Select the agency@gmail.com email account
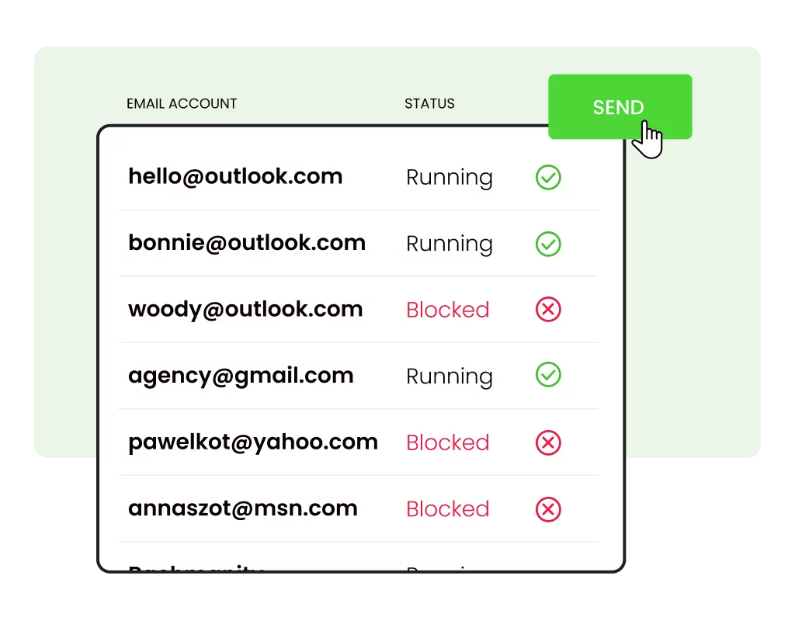 coord(241,376)
